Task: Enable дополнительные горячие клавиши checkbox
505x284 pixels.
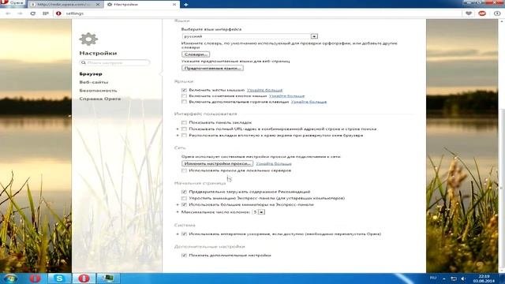Action: (184, 102)
